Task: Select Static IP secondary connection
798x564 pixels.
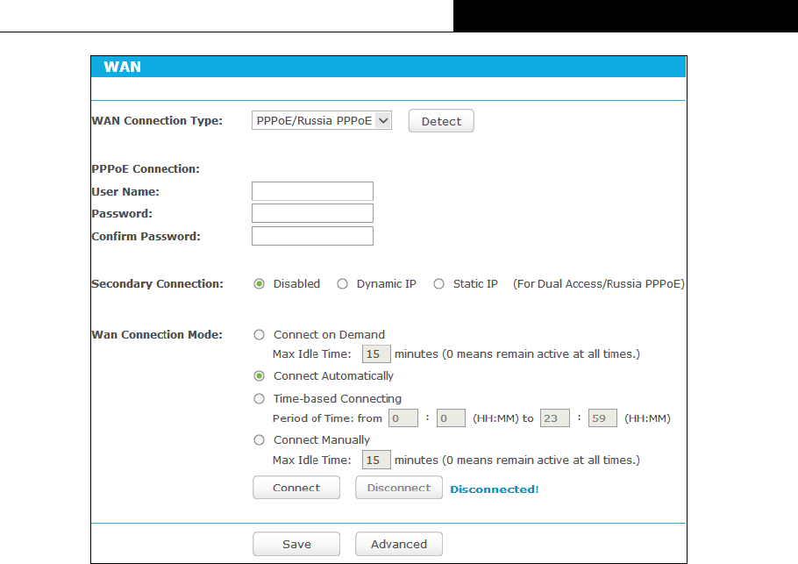Action: coord(438,284)
